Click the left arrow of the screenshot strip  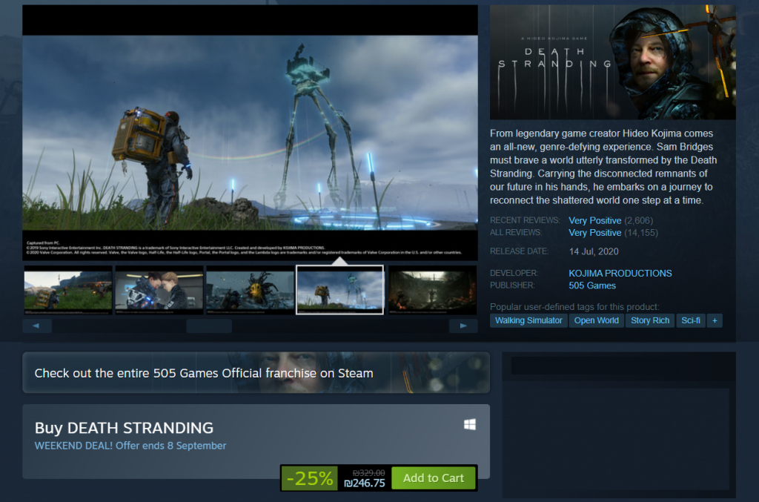(37, 326)
